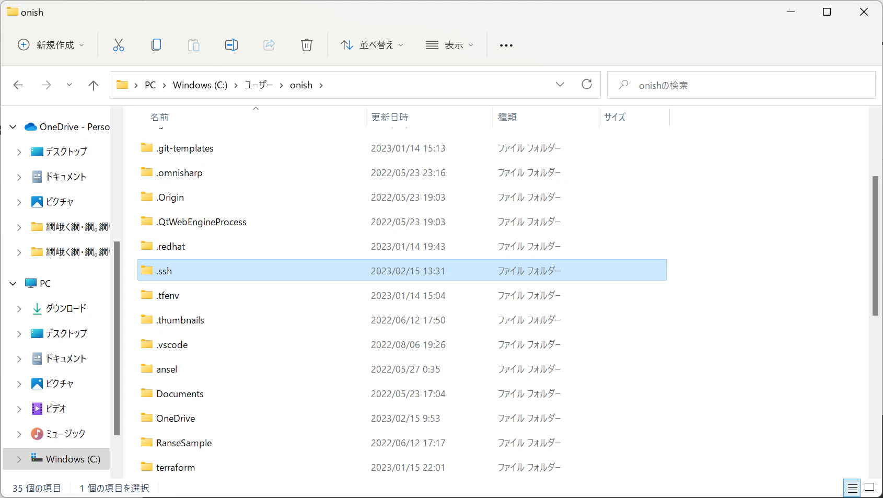
Task: Go back with the left arrow
Action: pos(18,85)
